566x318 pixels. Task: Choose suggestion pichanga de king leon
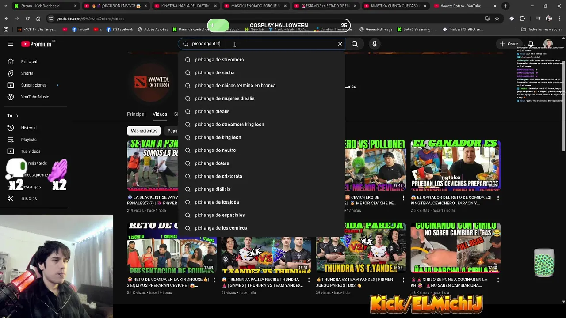261,137
